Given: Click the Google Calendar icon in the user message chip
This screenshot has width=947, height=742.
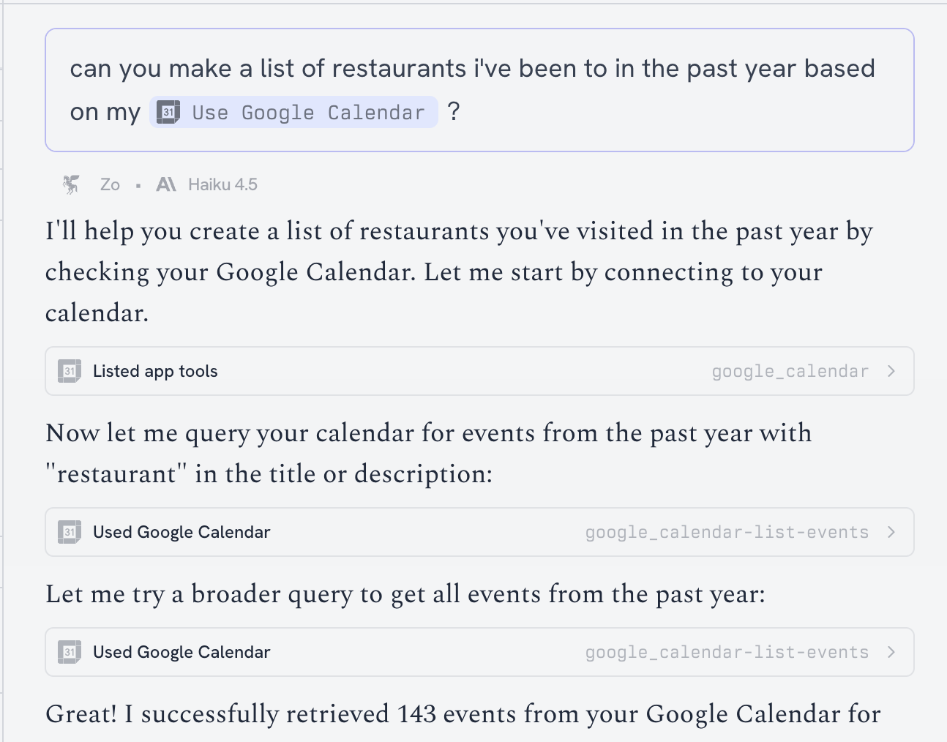Looking at the screenshot, I should [x=168, y=112].
